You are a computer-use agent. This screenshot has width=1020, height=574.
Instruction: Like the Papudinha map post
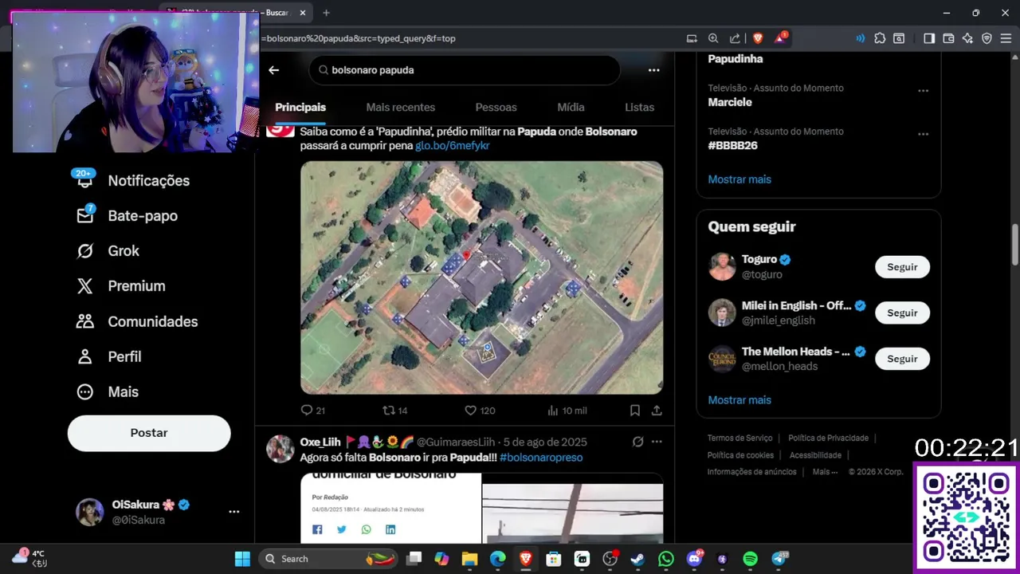pyautogui.click(x=480, y=411)
